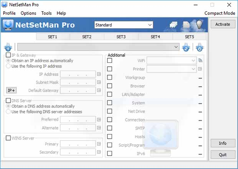Check the Hosts option under Additional

[109, 136]
